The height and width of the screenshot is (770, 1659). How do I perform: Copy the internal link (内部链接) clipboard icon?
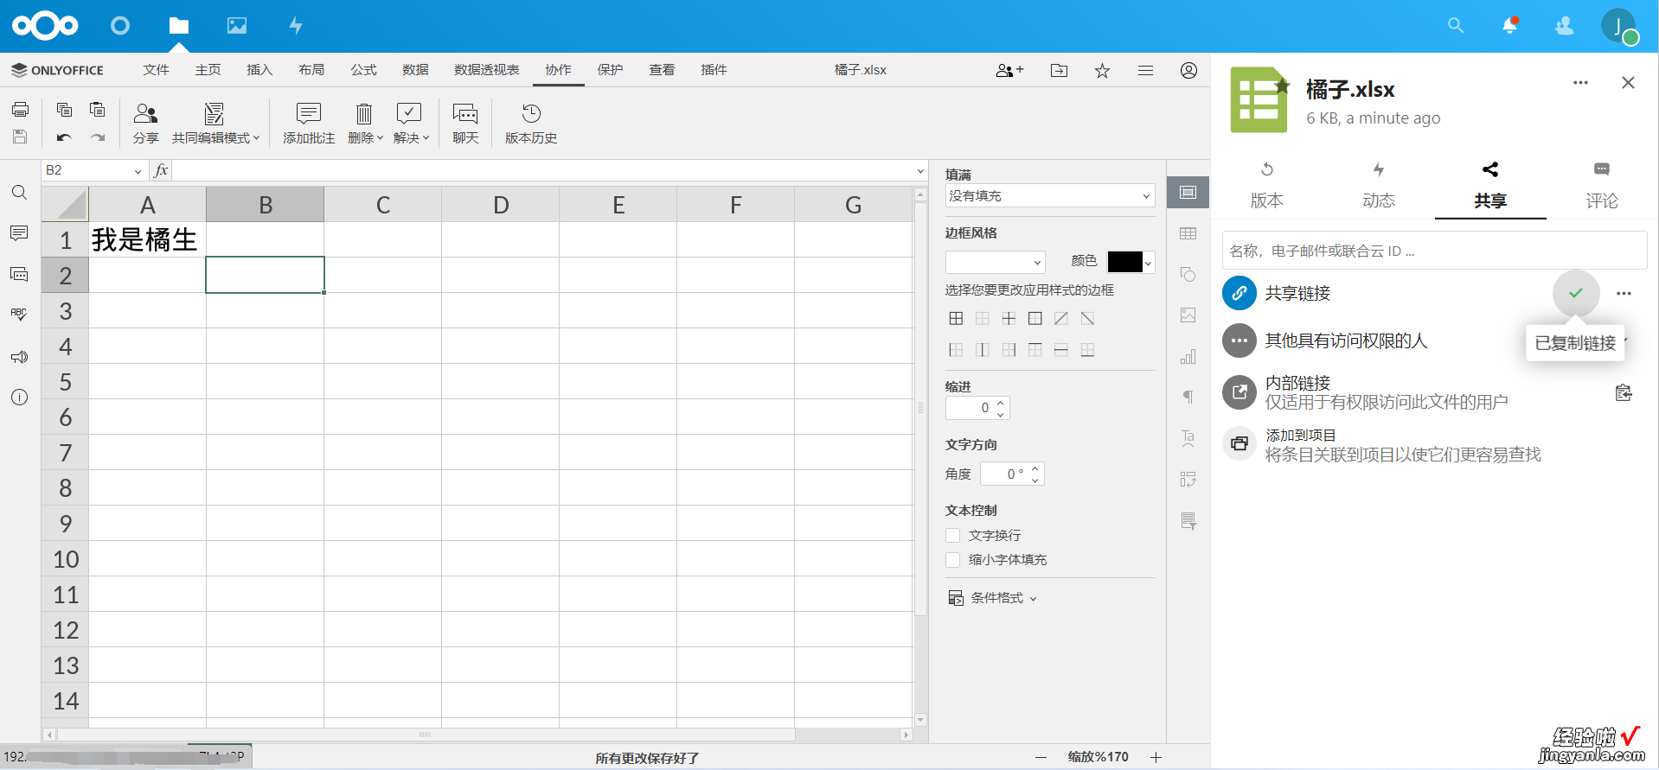tap(1624, 392)
